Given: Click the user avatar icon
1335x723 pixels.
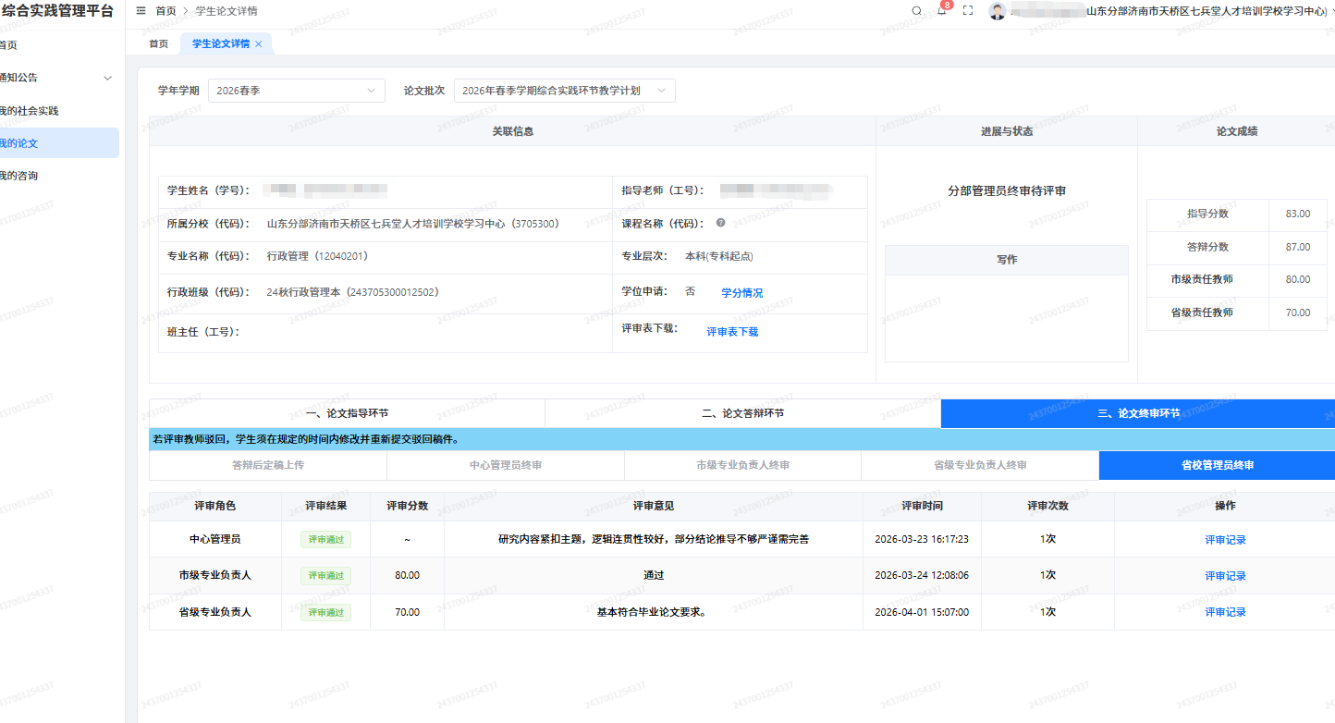Looking at the screenshot, I should point(997,11).
